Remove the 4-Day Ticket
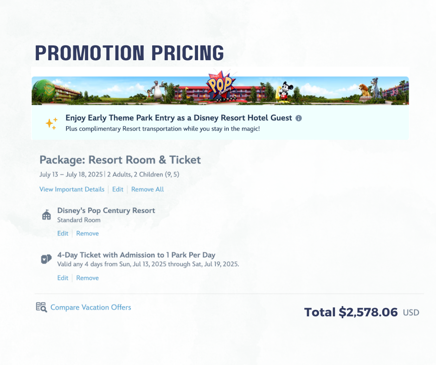 tap(87, 278)
